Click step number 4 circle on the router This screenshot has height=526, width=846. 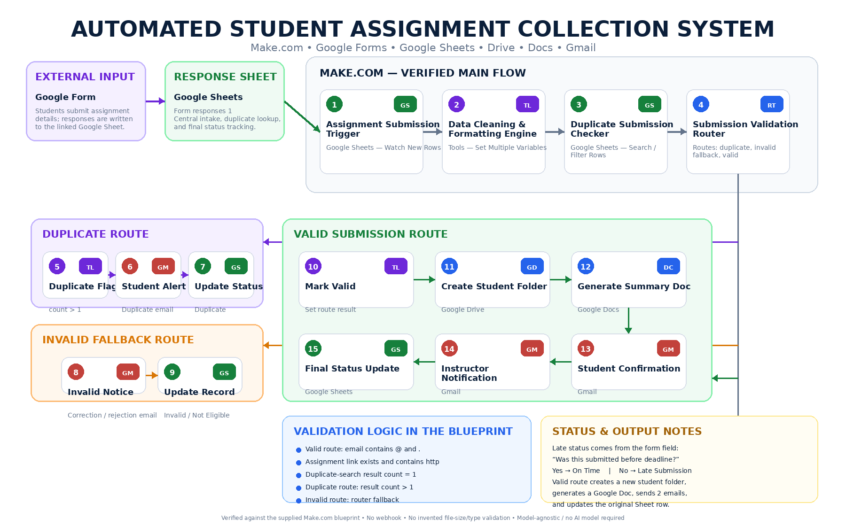click(701, 104)
